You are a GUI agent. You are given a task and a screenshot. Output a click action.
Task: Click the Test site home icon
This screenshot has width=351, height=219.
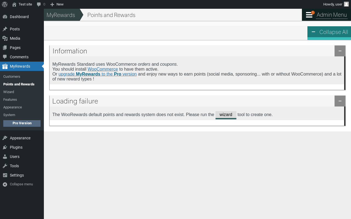pos(14,4)
